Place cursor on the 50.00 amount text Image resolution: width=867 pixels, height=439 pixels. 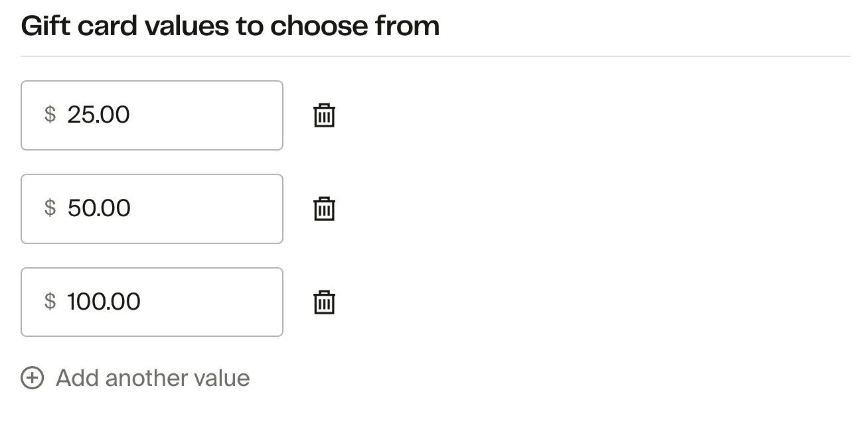99,208
